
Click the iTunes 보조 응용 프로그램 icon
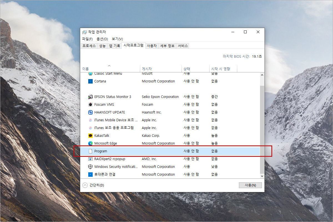pos(90,128)
